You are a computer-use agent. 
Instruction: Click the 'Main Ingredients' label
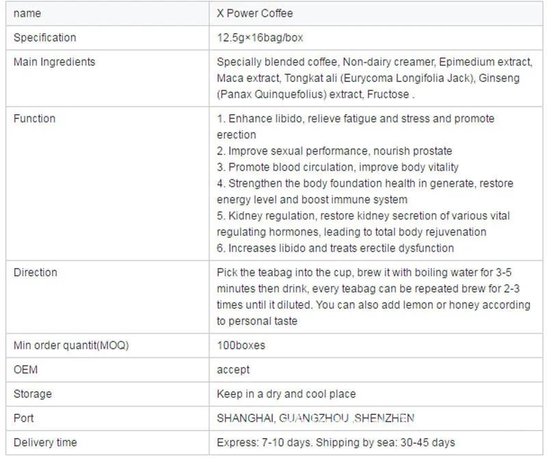(55, 62)
